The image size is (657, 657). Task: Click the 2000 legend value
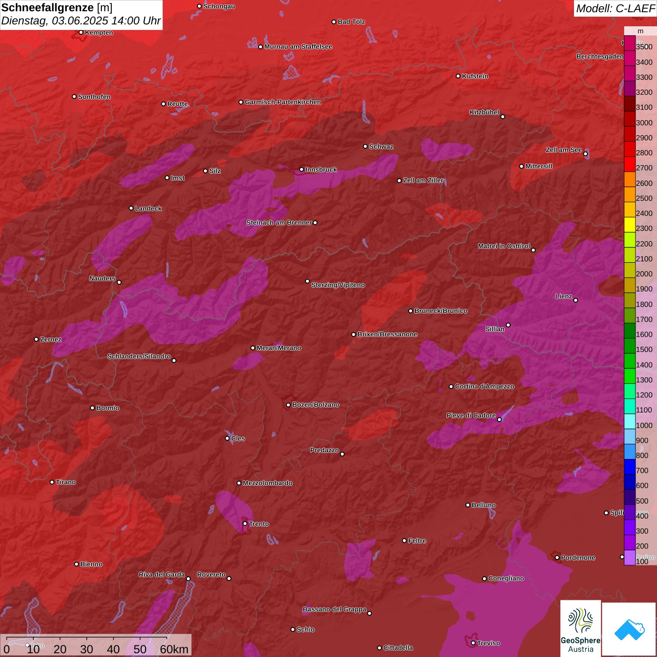click(x=644, y=274)
